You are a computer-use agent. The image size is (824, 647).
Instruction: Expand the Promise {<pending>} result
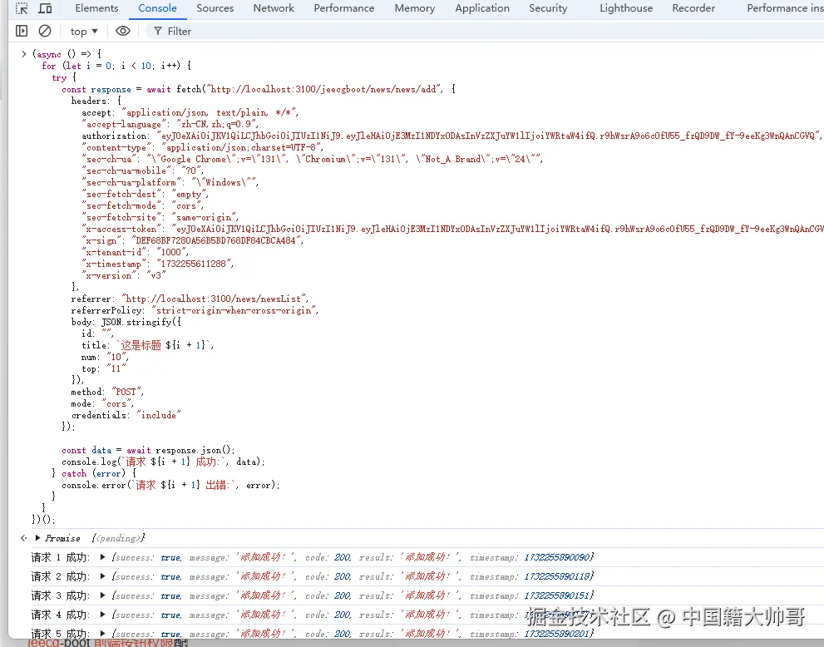tap(38, 538)
